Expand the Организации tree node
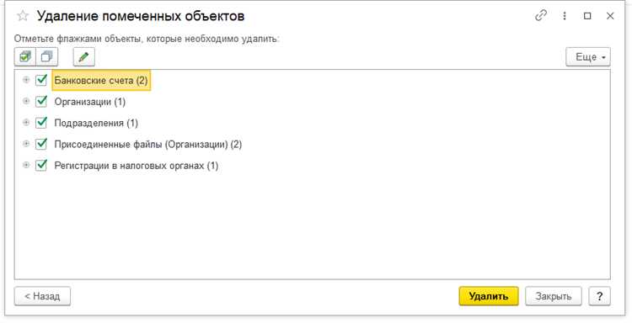 pos(26,102)
